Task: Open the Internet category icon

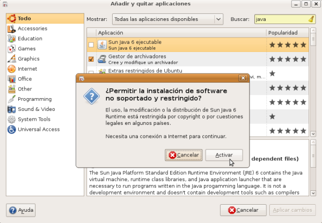Action: coord(11,69)
